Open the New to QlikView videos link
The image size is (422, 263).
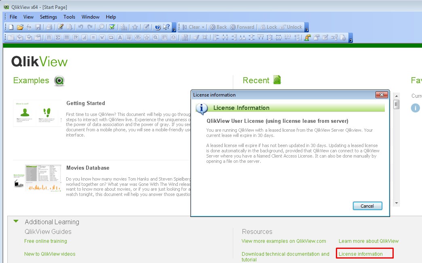coord(50,254)
